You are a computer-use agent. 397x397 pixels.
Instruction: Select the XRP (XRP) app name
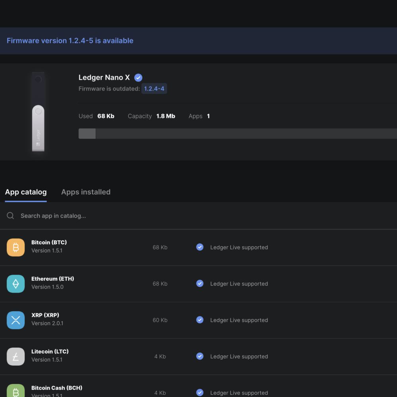[x=45, y=315]
